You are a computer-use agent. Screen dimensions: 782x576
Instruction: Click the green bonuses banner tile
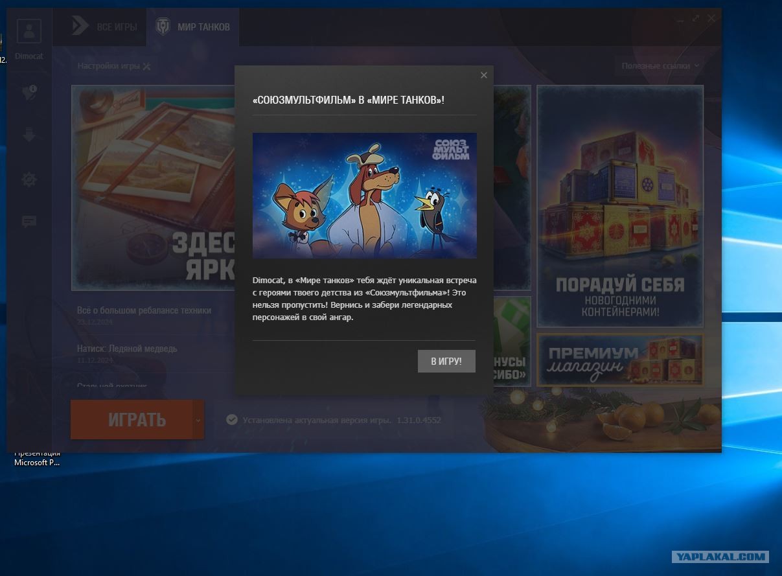pyautogui.click(x=512, y=340)
